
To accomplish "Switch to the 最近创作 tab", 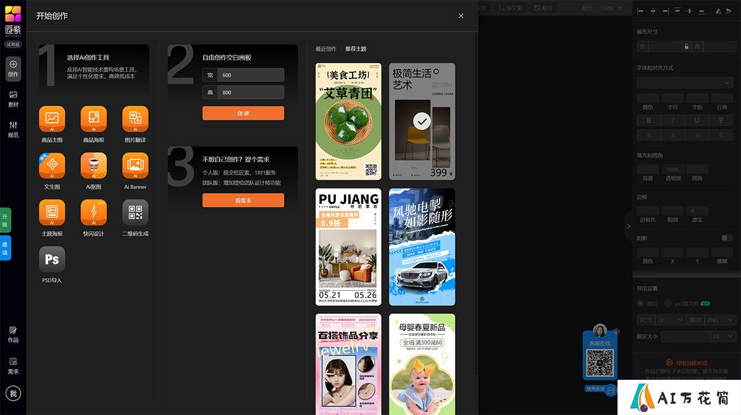I will (326, 49).
